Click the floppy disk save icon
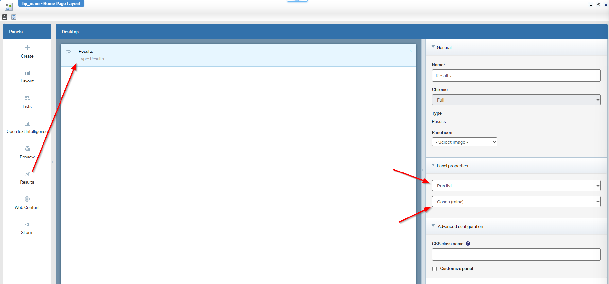This screenshot has height=284, width=609. pos(5,17)
